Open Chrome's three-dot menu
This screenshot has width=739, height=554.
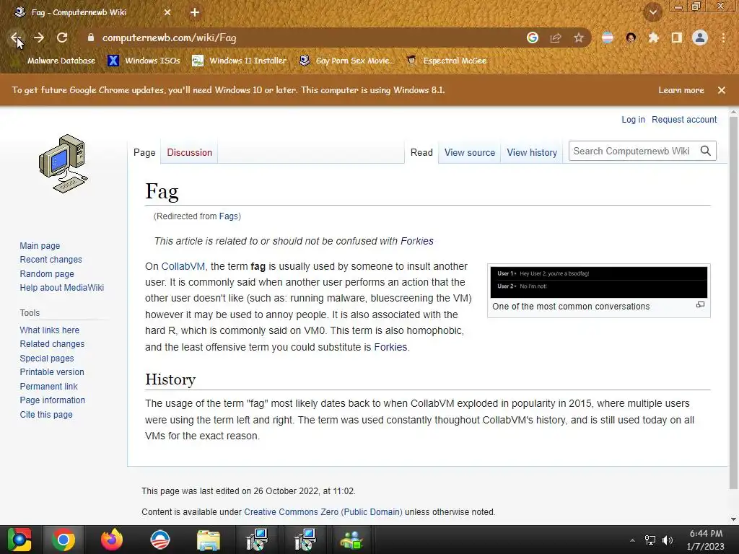(x=723, y=38)
